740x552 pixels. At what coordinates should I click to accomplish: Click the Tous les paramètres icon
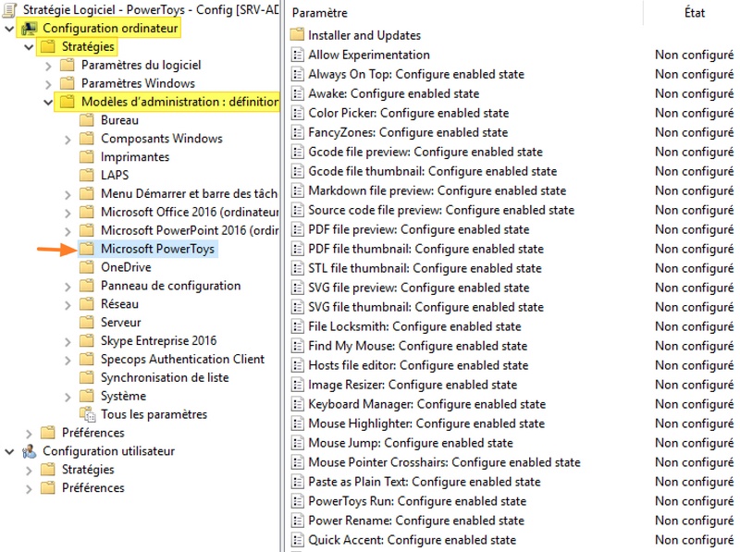[87, 414]
